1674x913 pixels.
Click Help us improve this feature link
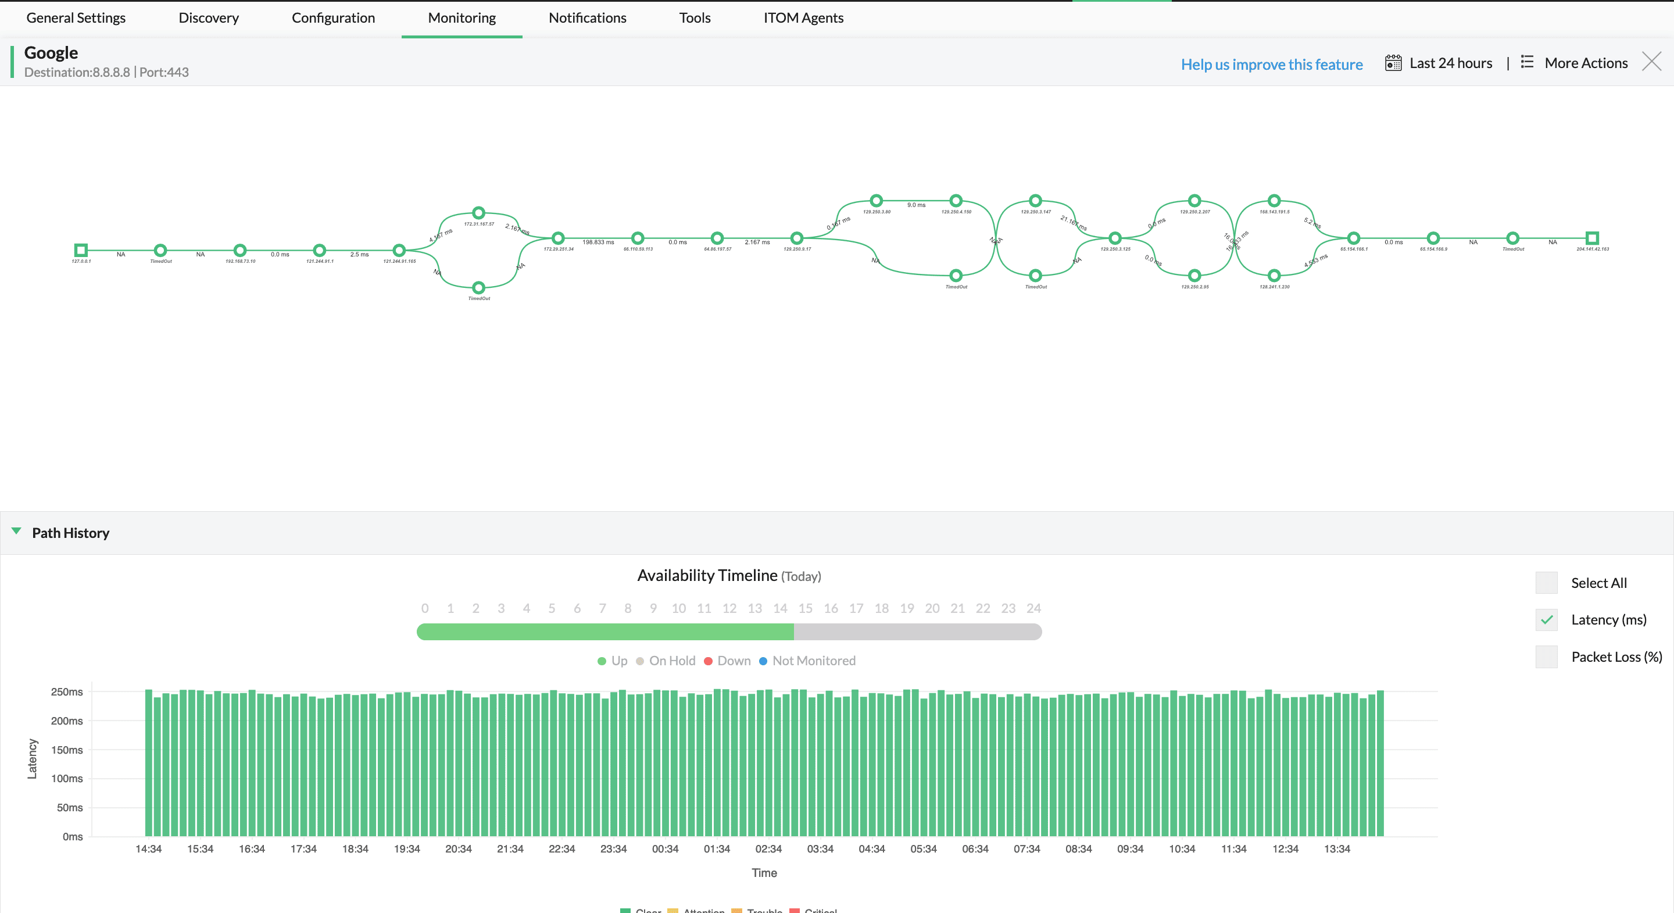[1272, 62]
